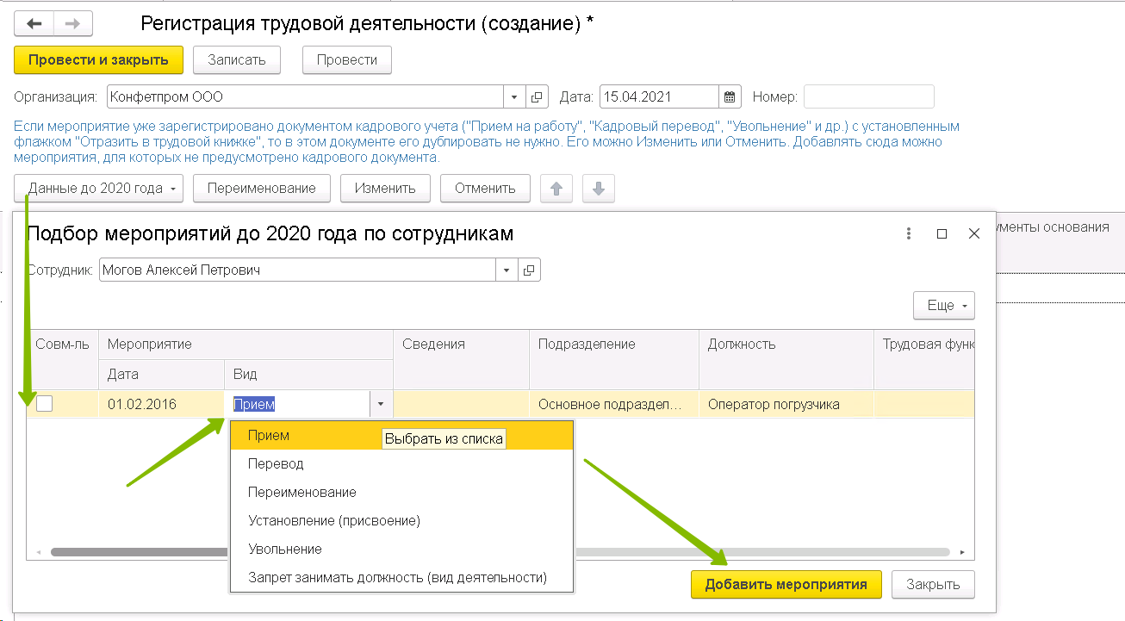Move row down with down arrow
The image size is (1125, 621).
[x=599, y=189]
